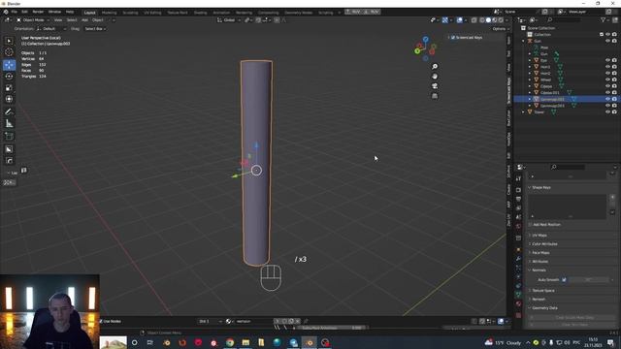The image size is (621, 349).
Task: Expand the UV Maps panel
Action: click(539, 235)
